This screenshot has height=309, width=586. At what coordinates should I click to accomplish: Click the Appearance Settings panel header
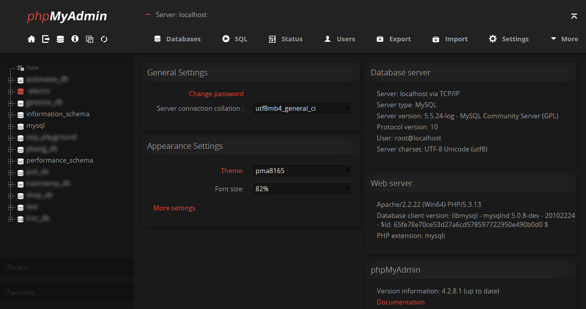(251, 146)
